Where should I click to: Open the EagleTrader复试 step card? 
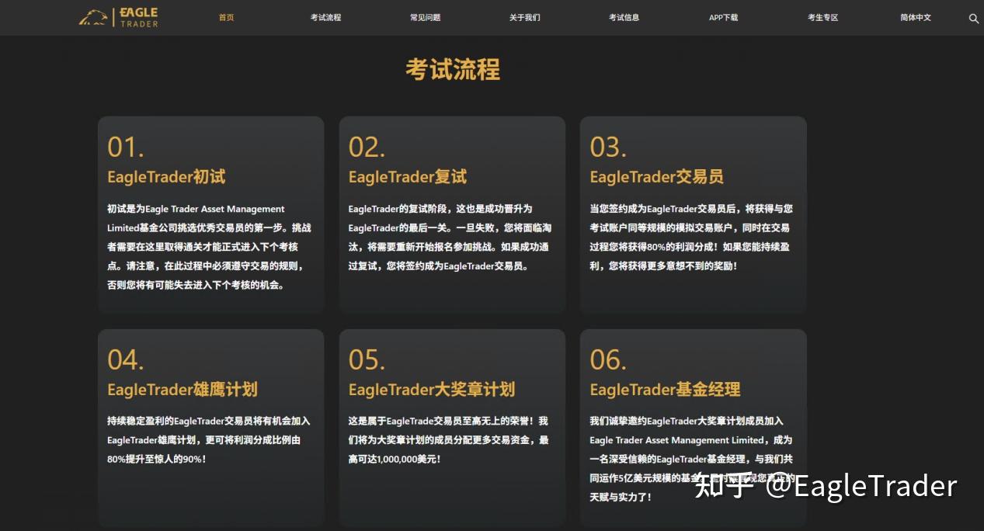452,214
